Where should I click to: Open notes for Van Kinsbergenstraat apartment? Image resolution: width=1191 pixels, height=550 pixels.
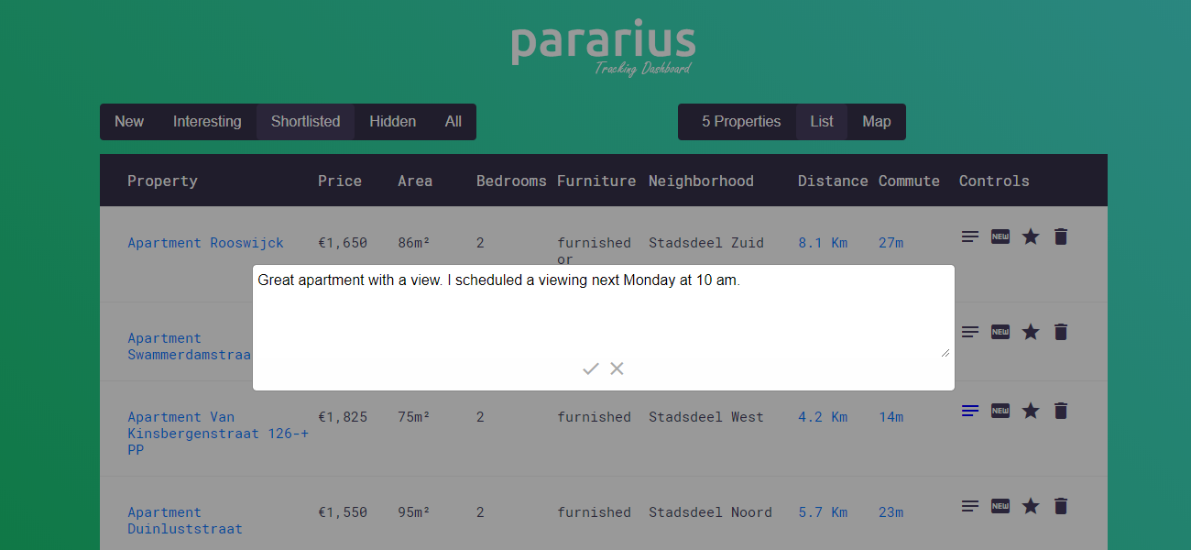970,411
